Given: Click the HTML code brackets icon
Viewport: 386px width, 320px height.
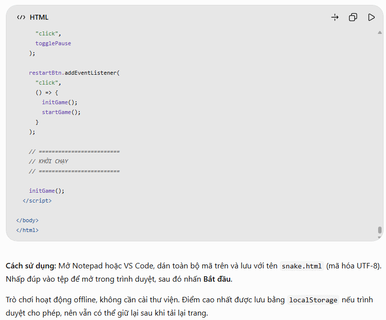Looking at the screenshot, I should click(21, 17).
